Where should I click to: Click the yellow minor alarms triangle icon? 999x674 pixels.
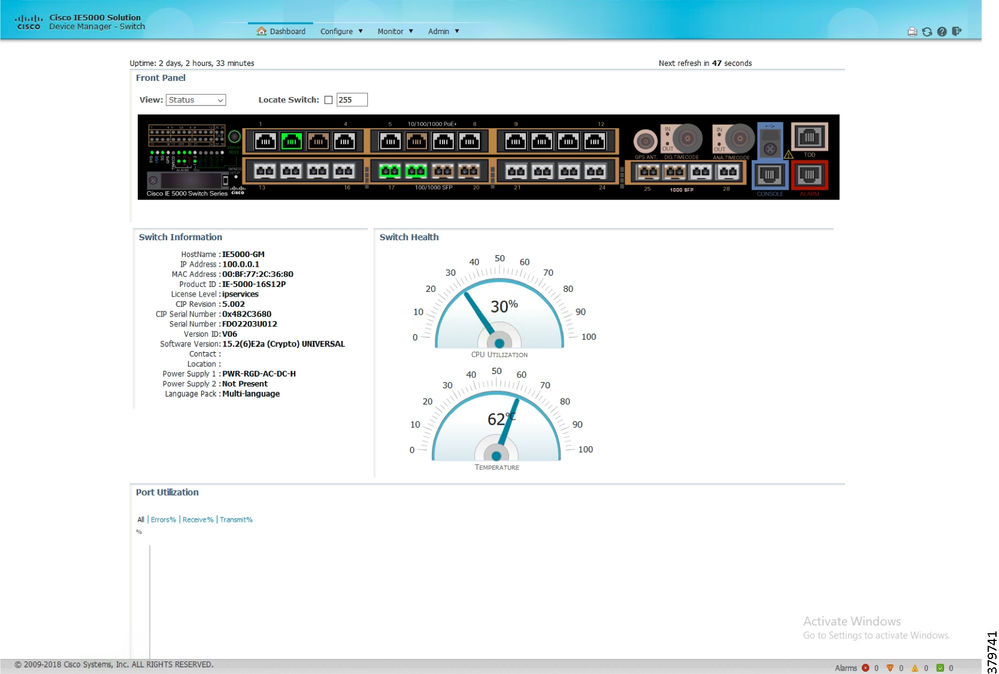[x=915, y=668]
